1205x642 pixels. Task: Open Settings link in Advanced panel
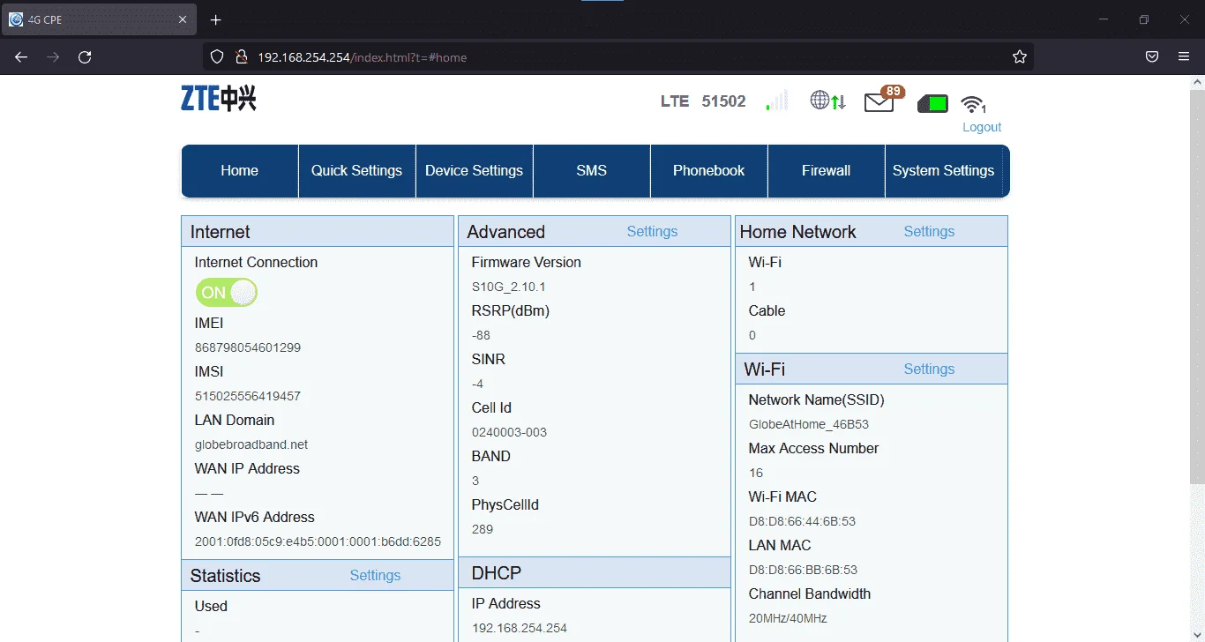click(x=652, y=231)
